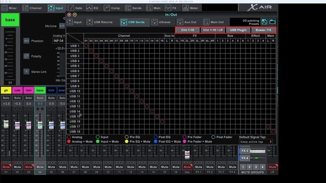Viewport: 326px width, 183px height.
Task: Click the Post EQ + Mute legend dot
Action: tap(155, 141)
